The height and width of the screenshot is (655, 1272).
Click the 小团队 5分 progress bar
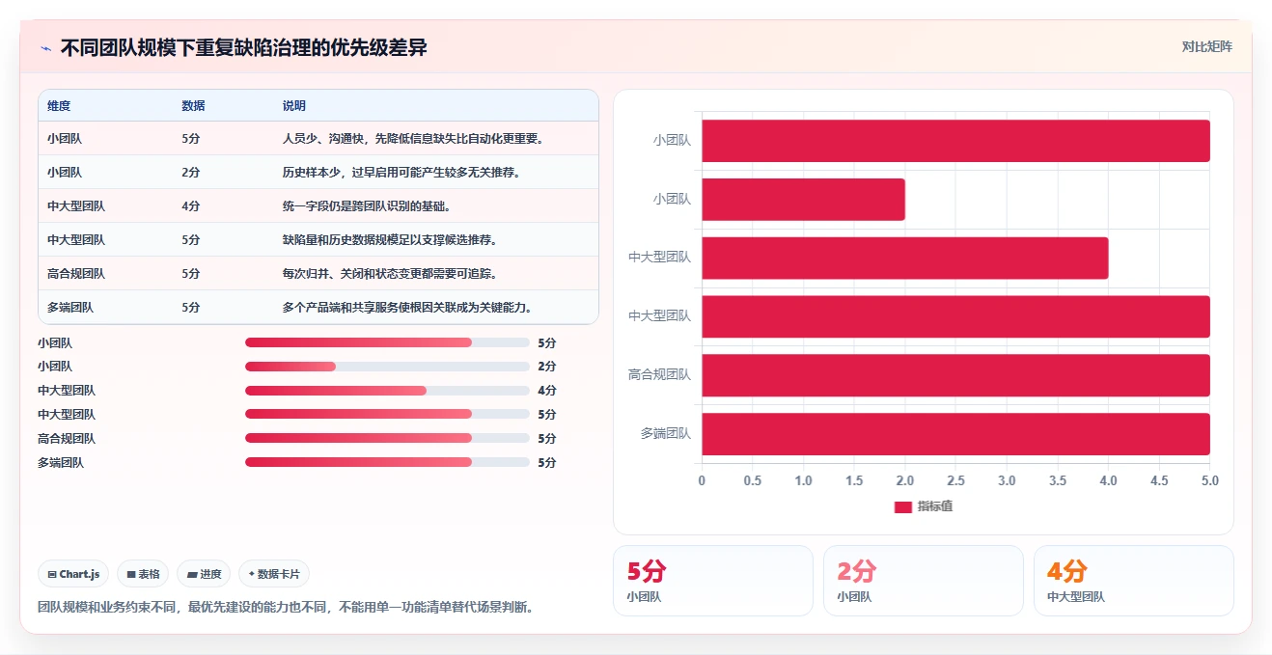(387, 342)
